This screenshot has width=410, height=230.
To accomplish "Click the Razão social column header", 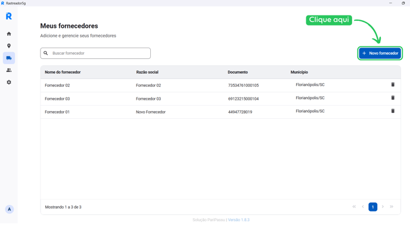I will pyautogui.click(x=147, y=73).
